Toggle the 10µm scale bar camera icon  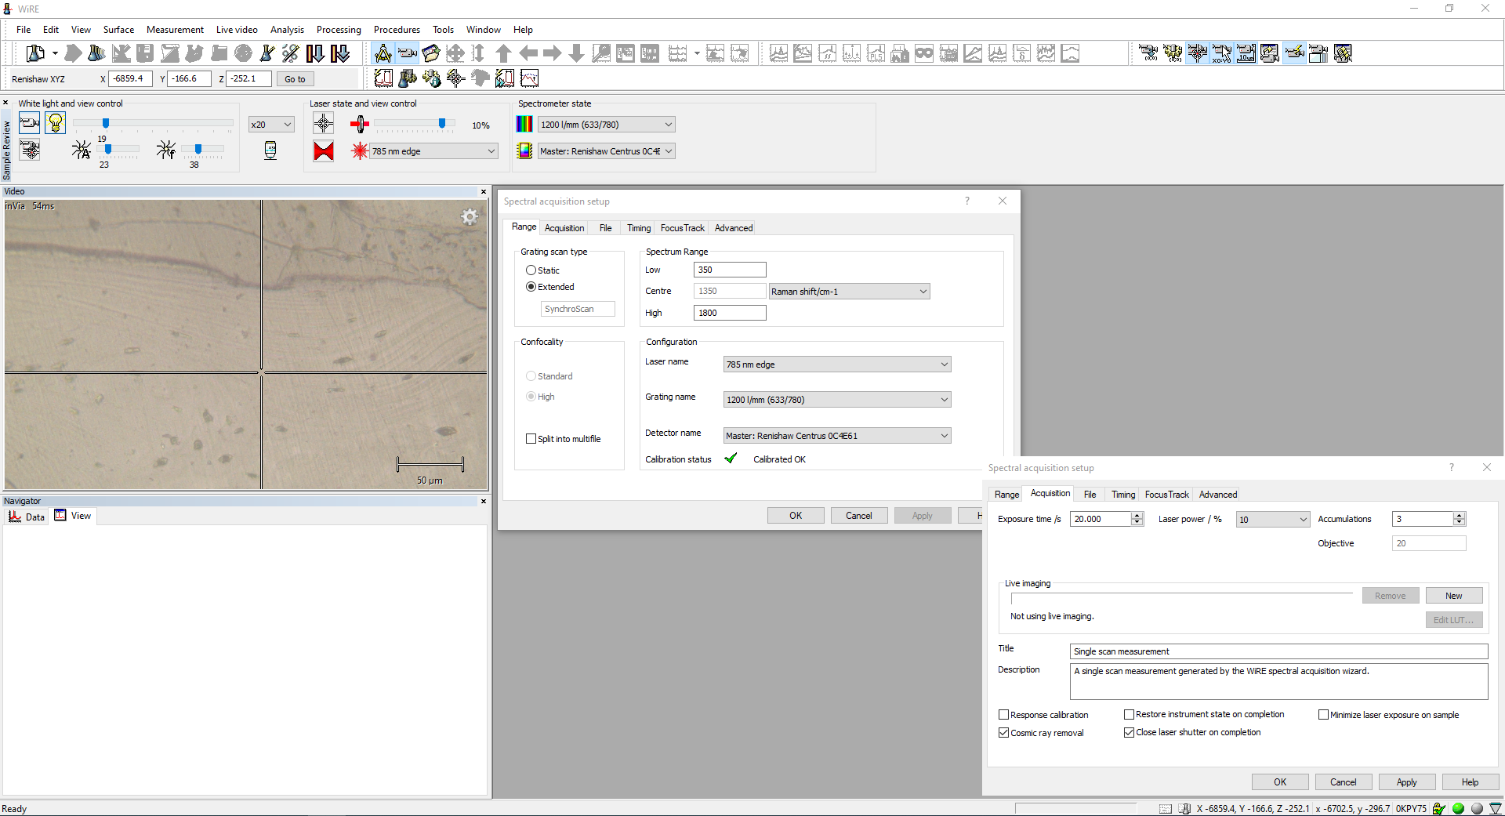click(x=1246, y=53)
